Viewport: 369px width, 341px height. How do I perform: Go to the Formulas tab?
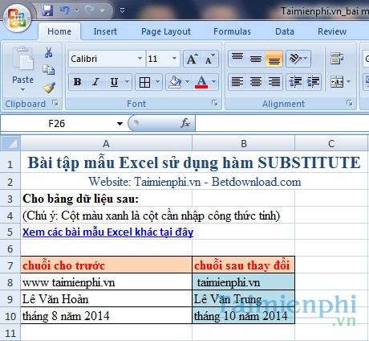[232, 31]
